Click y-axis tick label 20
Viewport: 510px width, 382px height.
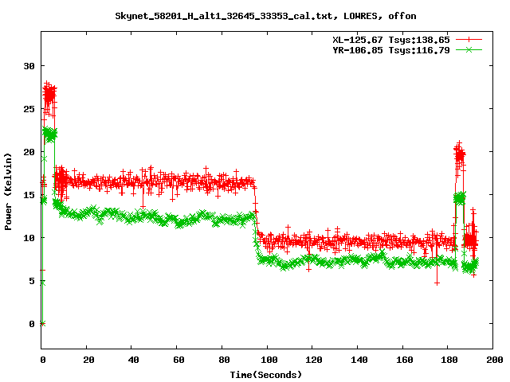29,152
